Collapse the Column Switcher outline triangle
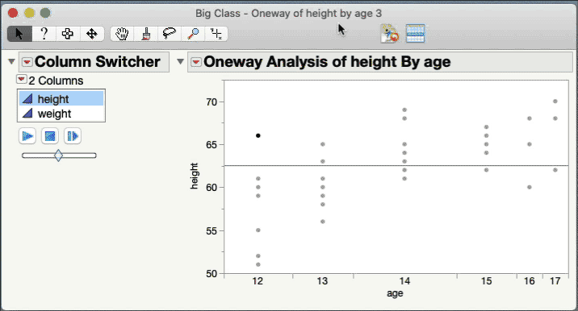This screenshot has height=311, width=578. (11, 61)
